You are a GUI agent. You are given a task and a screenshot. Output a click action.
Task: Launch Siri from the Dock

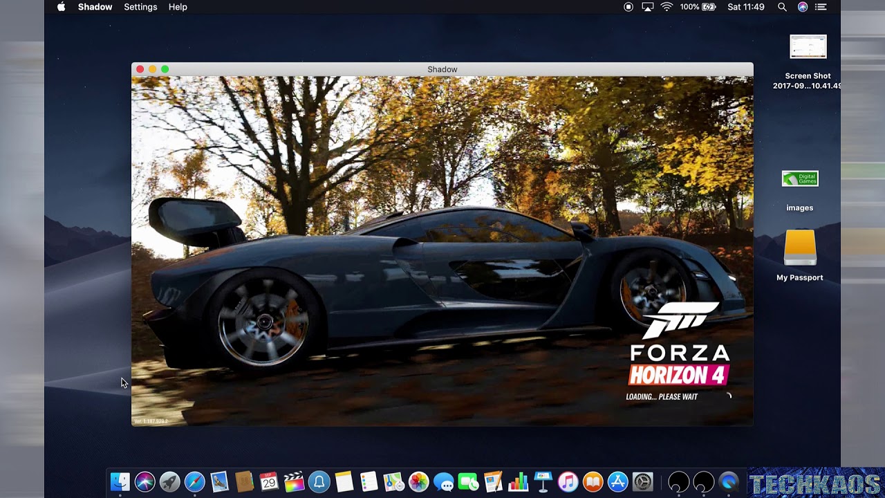pos(145,481)
